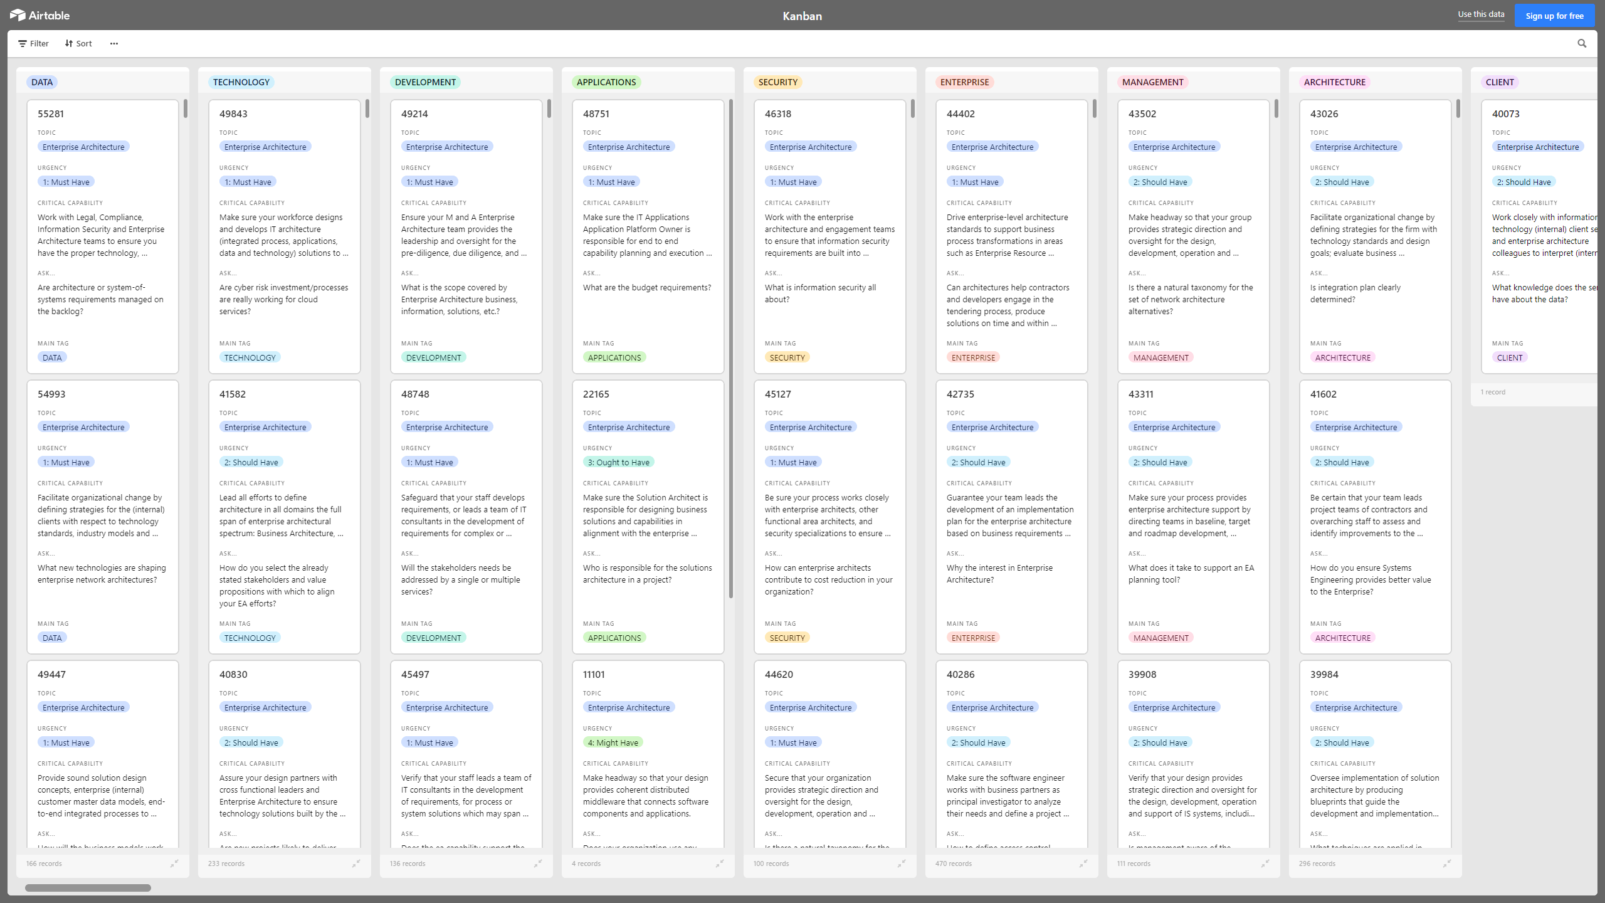
Task: Click the CLIENT main tag on card 40073
Action: coord(1510,357)
